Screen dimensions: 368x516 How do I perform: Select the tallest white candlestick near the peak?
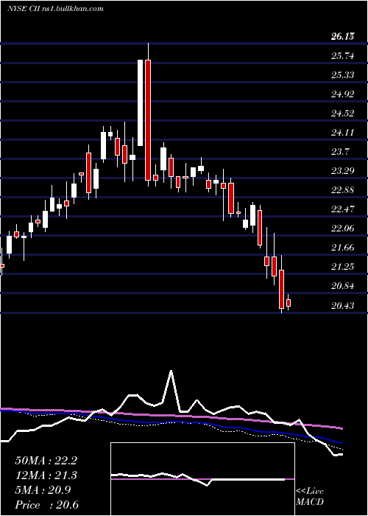141,102
